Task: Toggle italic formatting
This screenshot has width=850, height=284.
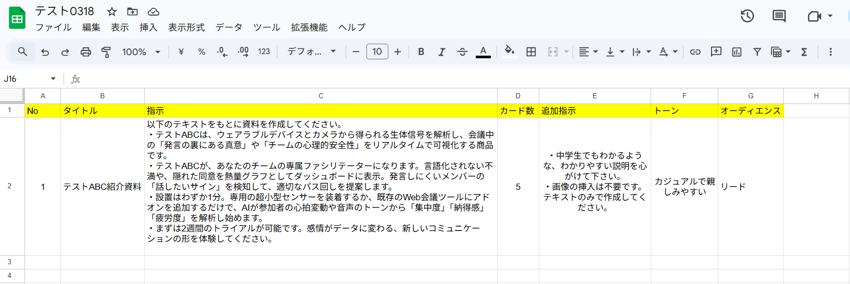Action: click(441, 52)
